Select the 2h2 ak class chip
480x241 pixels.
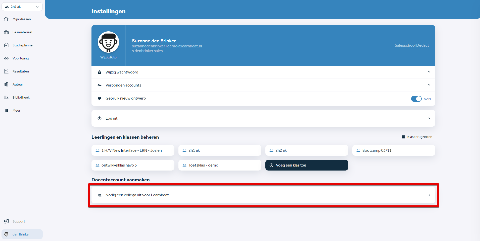(x=306, y=150)
